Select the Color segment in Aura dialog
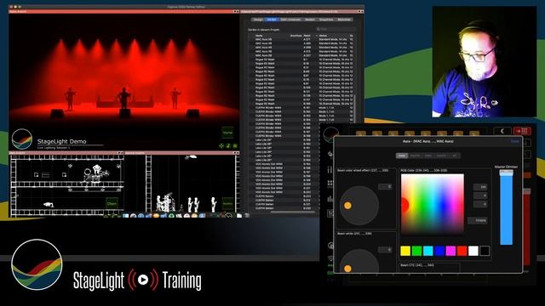 [x=402, y=156]
